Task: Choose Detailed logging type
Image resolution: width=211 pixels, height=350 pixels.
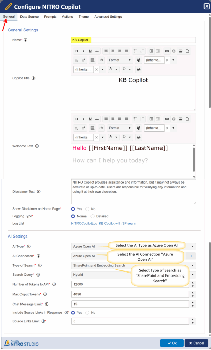Action: point(93,216)
